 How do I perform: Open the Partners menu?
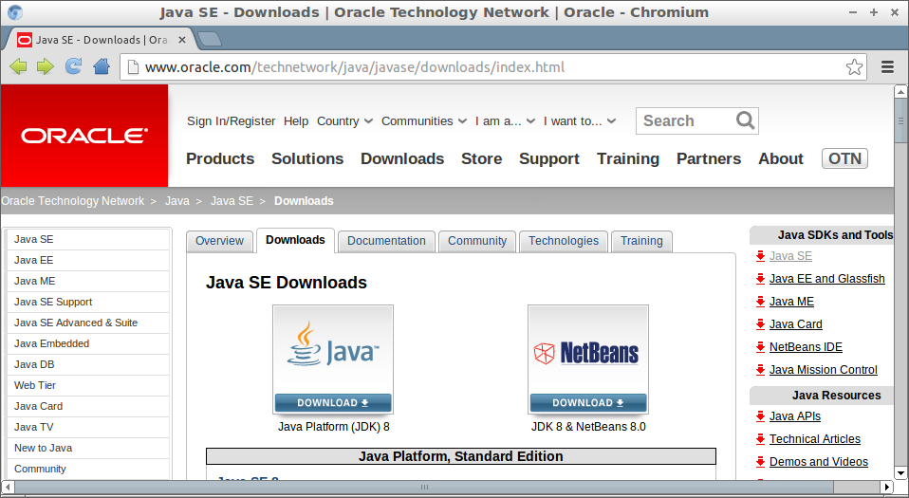pyautogui.click(x=709, y=158)
